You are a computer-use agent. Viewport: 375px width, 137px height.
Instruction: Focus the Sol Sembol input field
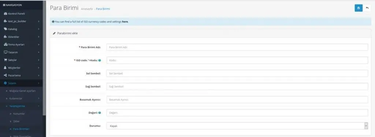click(x=237, y=73)
